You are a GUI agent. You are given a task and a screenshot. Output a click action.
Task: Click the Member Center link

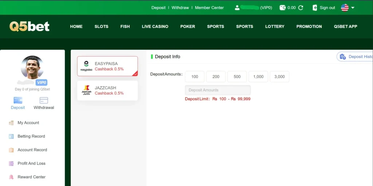pyautogui.click(x=209, y=8)
